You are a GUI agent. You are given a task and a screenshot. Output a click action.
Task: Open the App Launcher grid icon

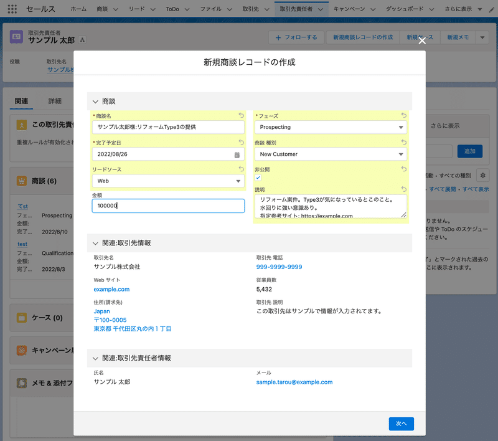coord(11,8)
